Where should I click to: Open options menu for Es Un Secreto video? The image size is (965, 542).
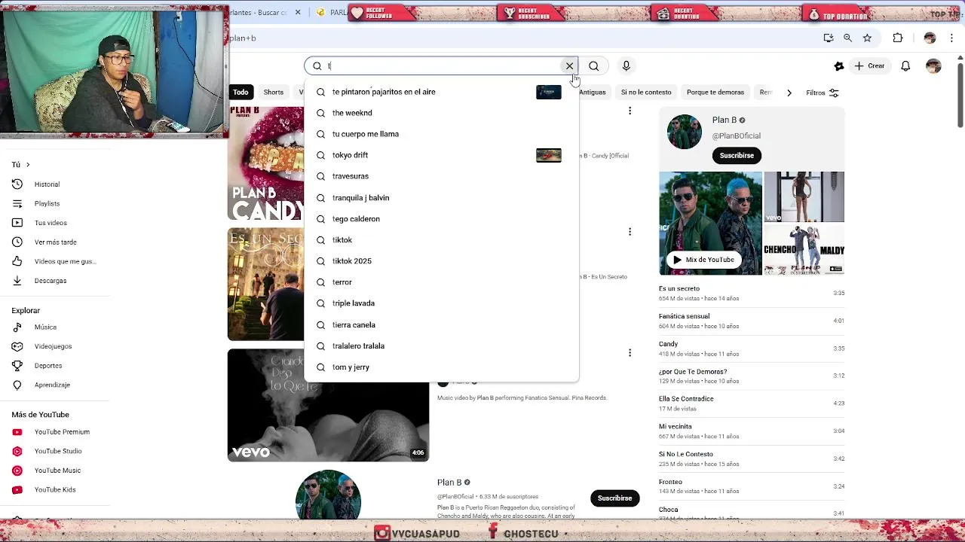click(x=630, y=232)
